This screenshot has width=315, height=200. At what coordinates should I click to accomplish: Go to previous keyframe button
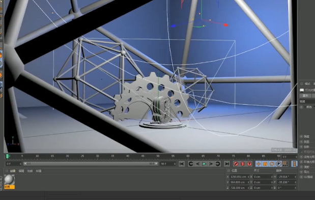tap(191, 164)
